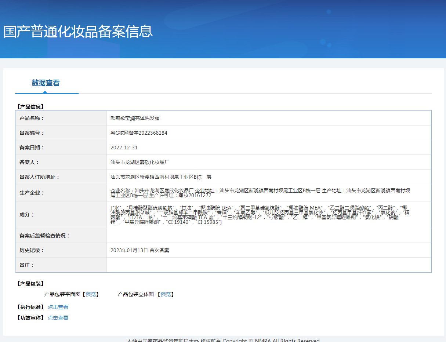
Task: Open 预览 link for 产品包装平面图
Action: pyautogui.click(x=90, y=294)
